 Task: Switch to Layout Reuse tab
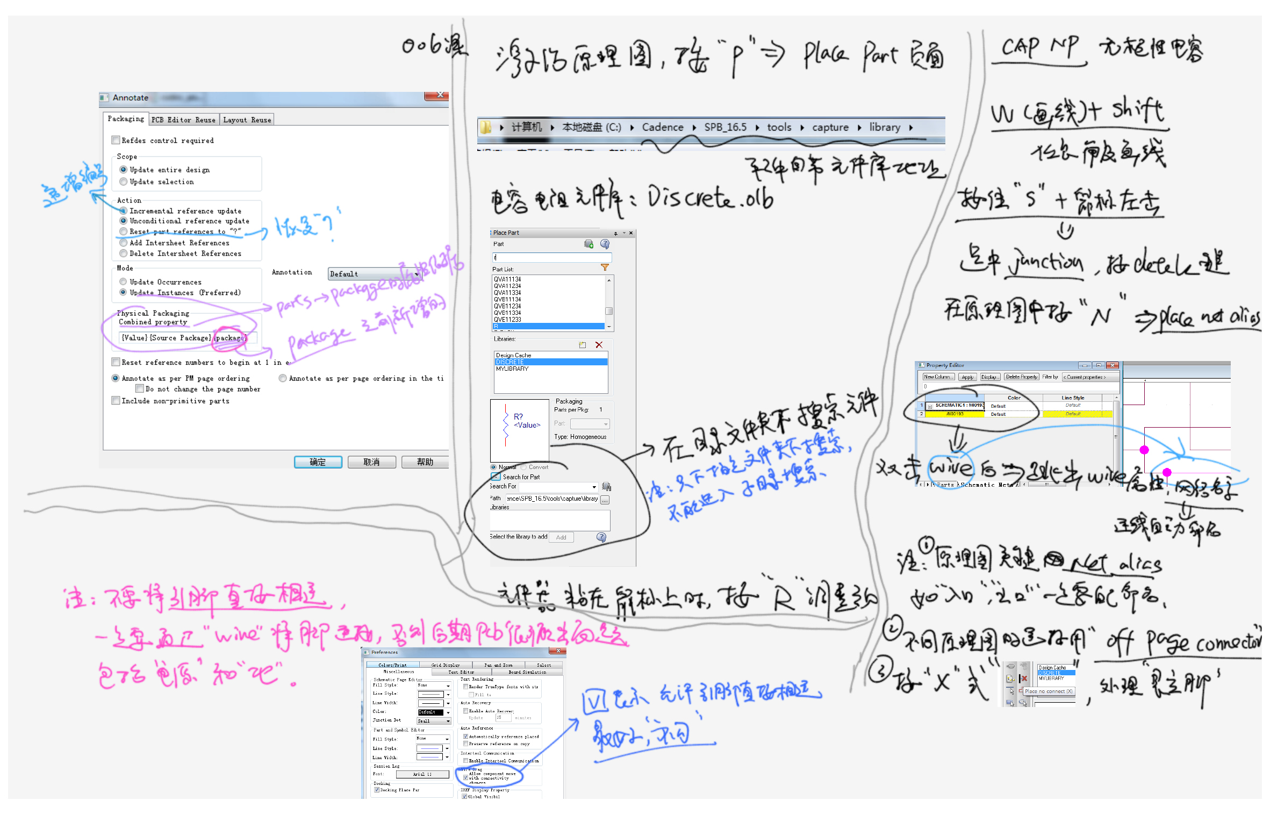coord(247,120)
